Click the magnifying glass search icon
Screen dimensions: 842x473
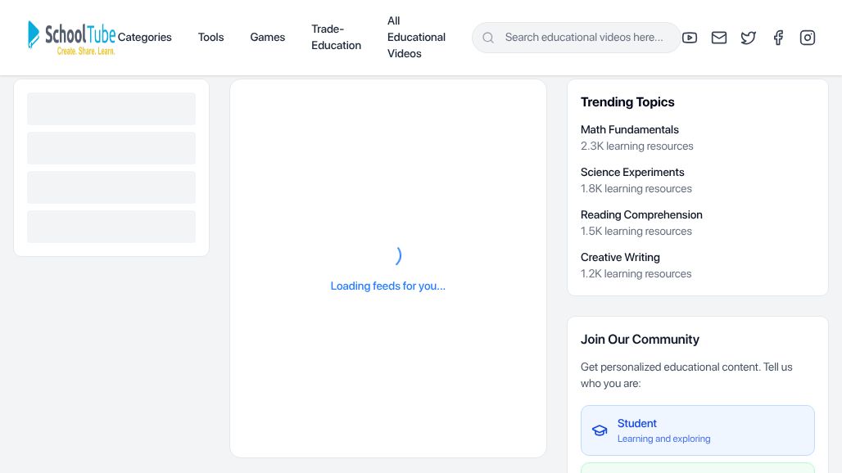pos(488,38)
